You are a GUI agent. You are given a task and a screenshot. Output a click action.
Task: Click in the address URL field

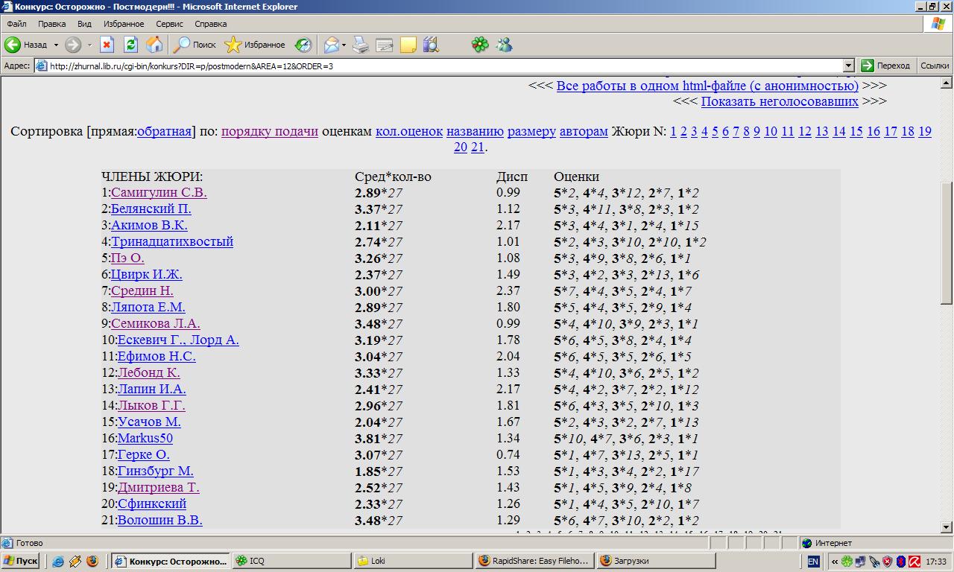pos(440,66)
